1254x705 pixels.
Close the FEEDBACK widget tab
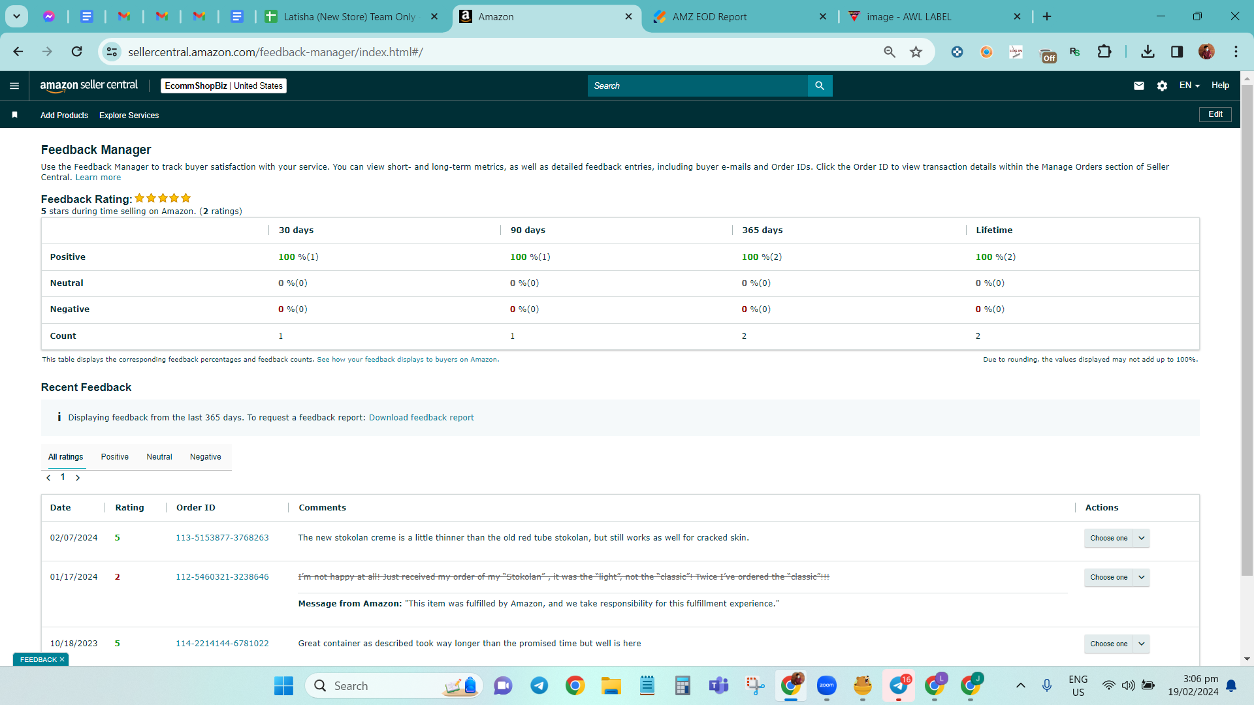click(x=62, y=659)
